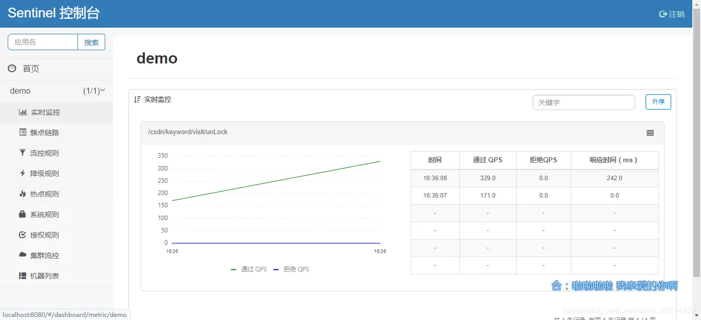The image size is (701, 320).
Task: Click the green pass QPS line on chart
Action: pyautogui.click(x=276, y=181)
